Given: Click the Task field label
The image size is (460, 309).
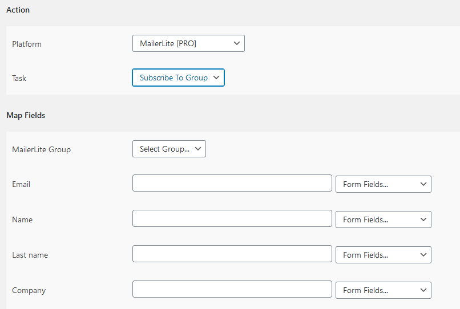Looking at the screenshot, I should click(x=19, y=78).
